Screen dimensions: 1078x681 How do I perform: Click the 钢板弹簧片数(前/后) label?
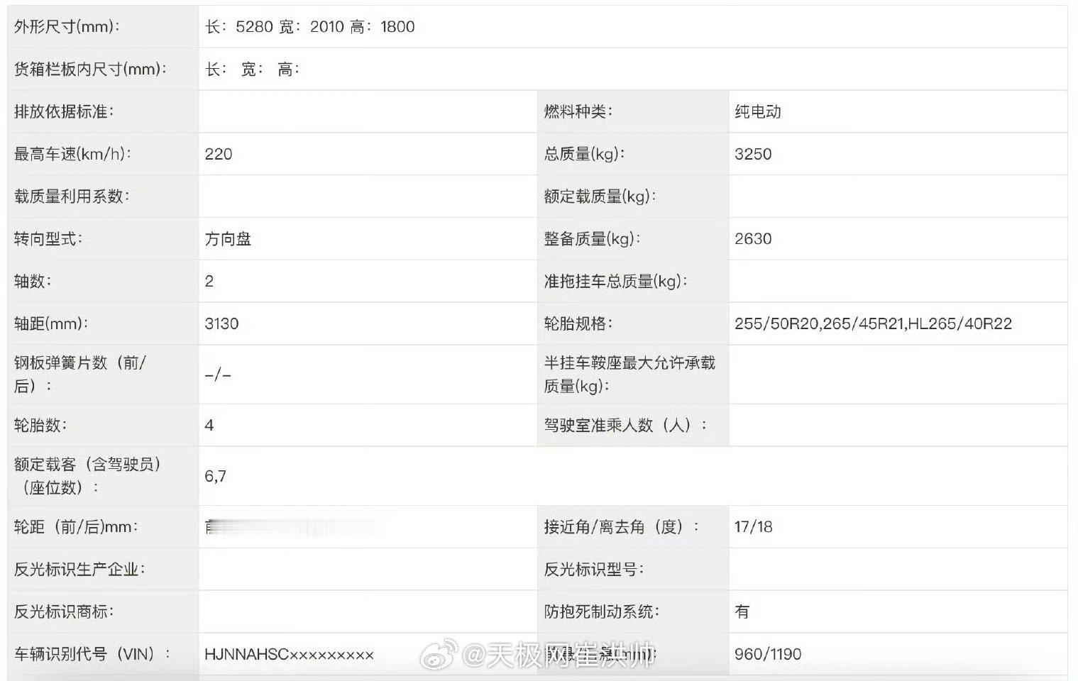80,375
